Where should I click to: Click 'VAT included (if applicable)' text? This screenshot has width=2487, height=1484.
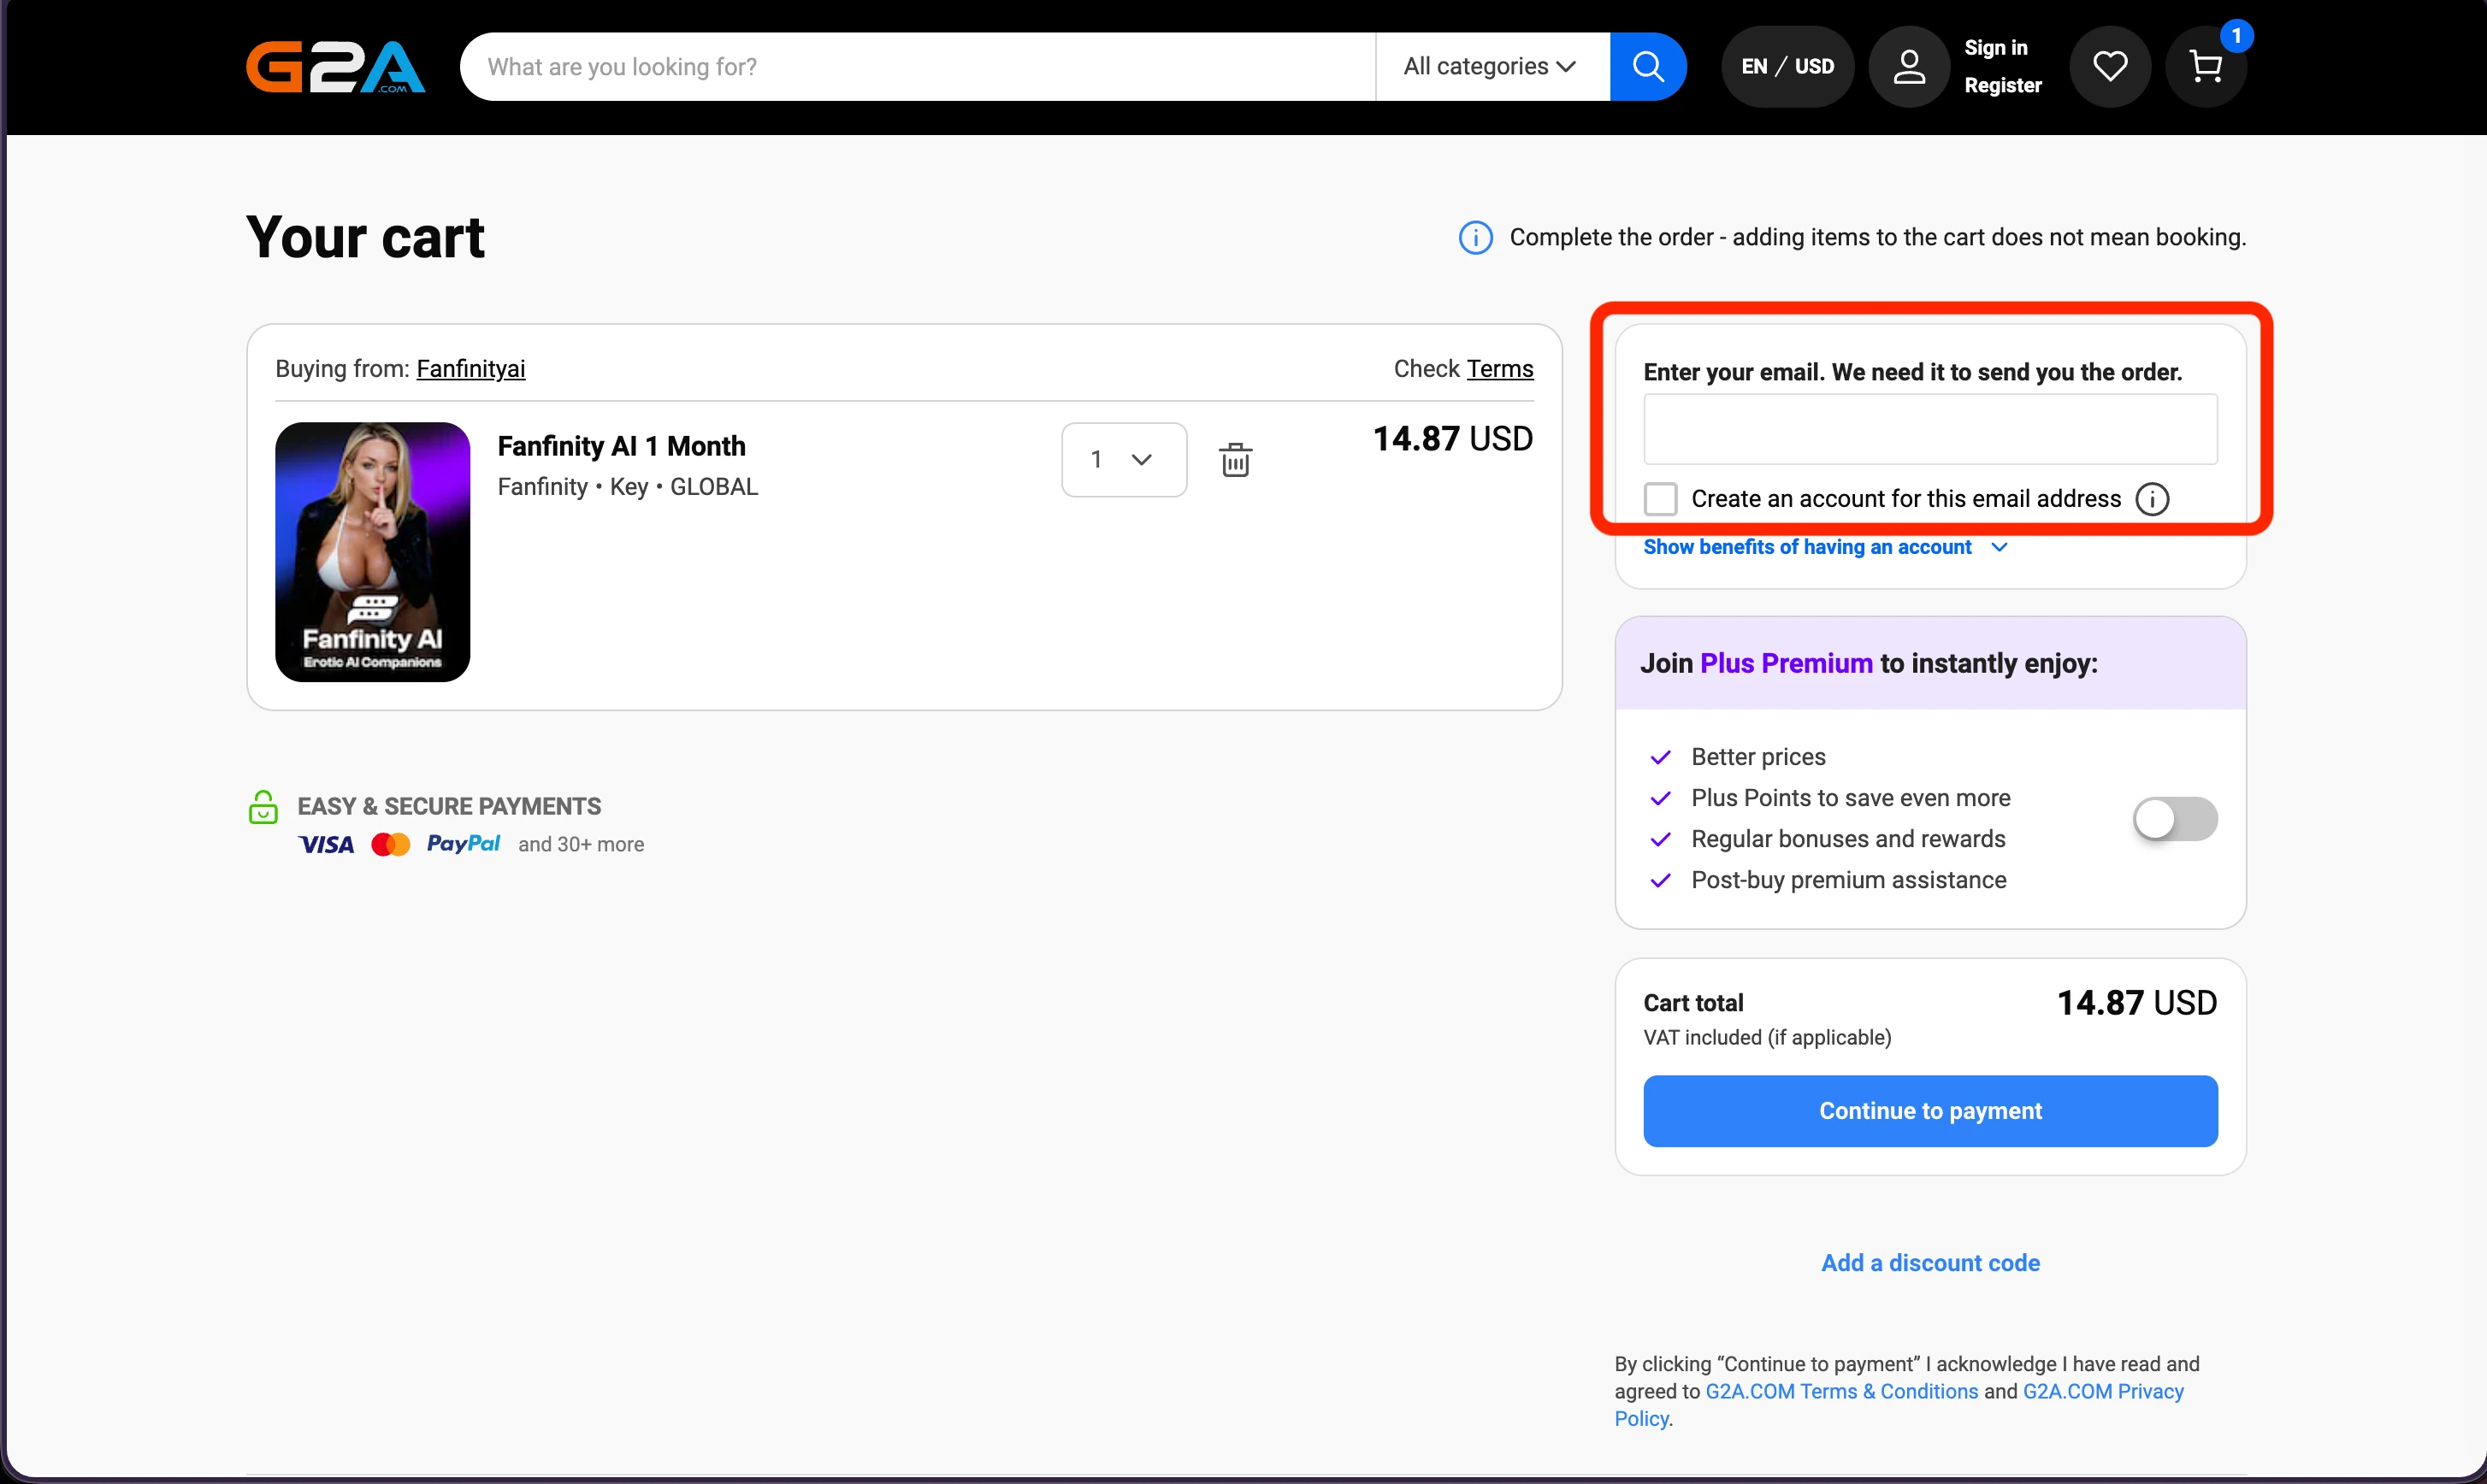pyautogui.click(x=1767, y=1038)
